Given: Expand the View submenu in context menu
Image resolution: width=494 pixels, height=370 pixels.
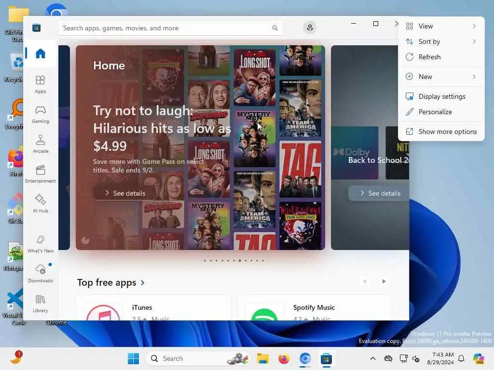Looking at the screenshot, I should click(x=441, y=26).
